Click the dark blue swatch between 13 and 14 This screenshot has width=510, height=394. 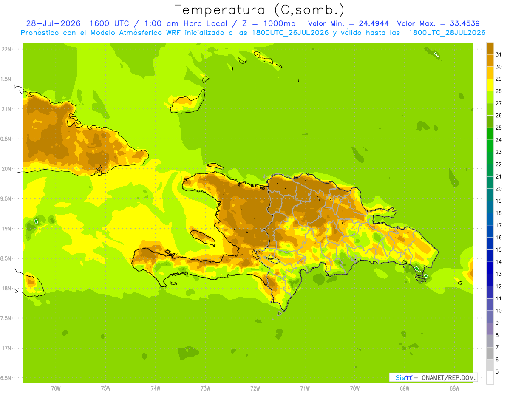(490, 268)
